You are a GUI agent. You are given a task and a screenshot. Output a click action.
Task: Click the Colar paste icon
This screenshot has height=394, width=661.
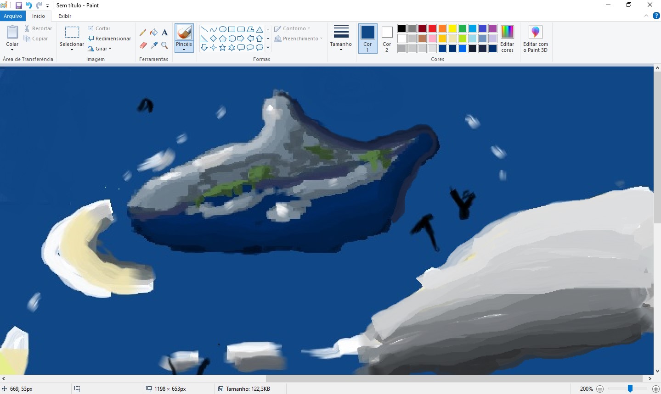click(x=12, y=32)
